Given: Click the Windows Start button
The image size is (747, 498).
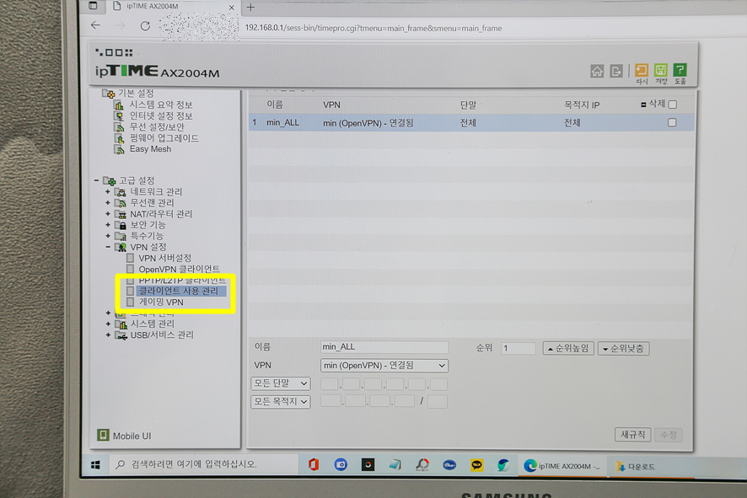Looking at the screenshot, I should pos(95,464).
